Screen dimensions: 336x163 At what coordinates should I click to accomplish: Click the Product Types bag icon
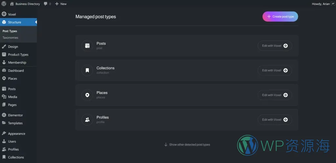pos(4,54)
